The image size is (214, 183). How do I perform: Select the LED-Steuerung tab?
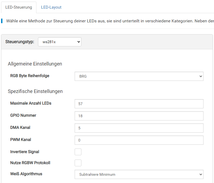[x=19, y=7]
